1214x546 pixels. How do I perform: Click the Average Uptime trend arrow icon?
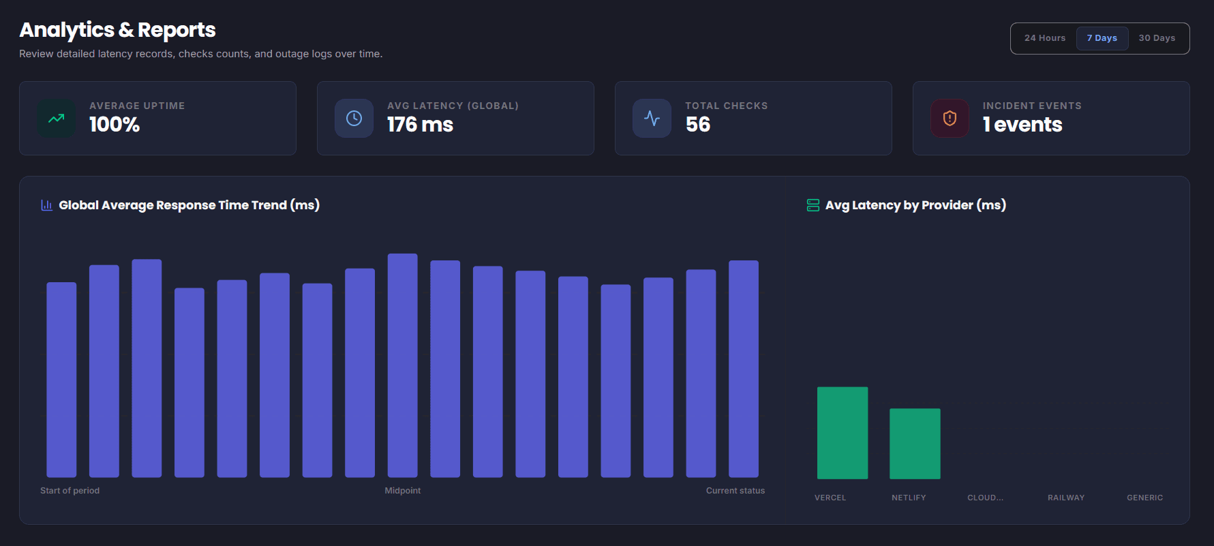click(x=57, y=119)
